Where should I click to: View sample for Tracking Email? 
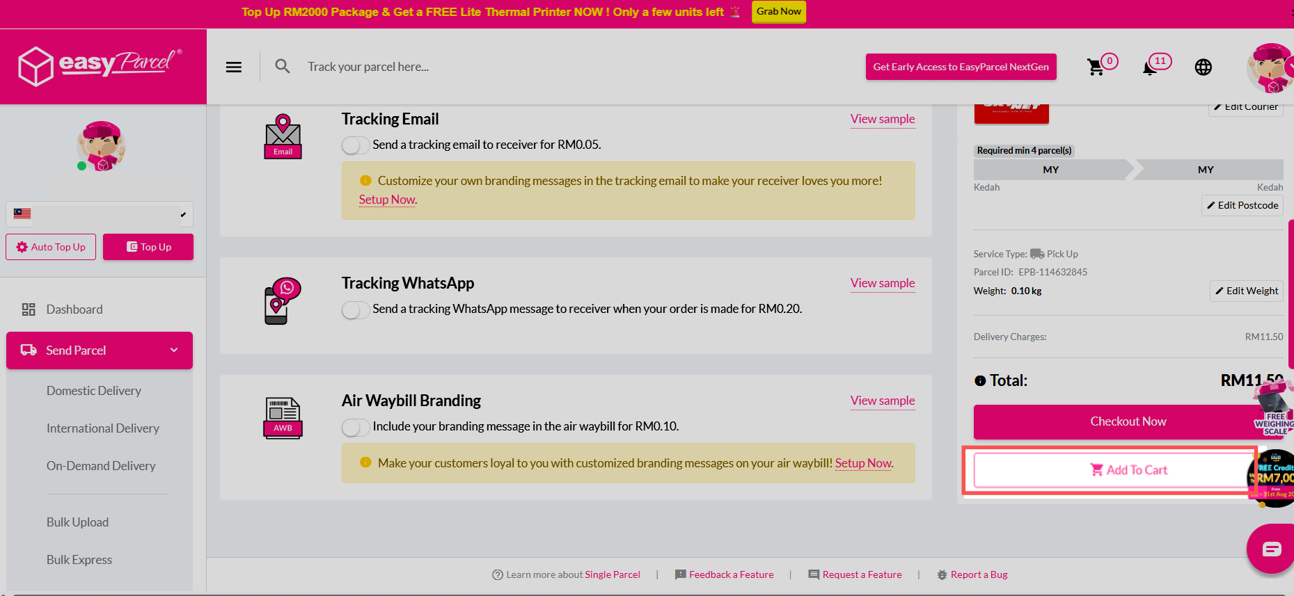tap(883, 119)
